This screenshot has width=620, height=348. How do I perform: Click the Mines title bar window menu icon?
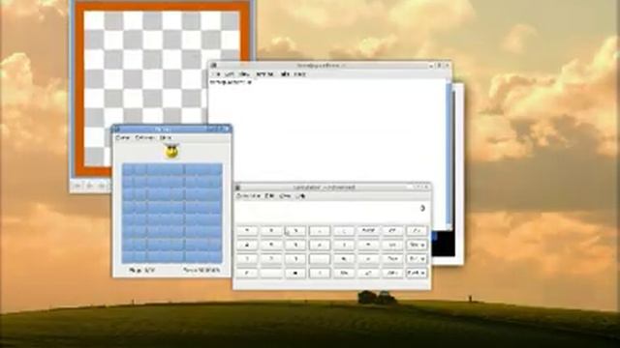coord(116,129)
